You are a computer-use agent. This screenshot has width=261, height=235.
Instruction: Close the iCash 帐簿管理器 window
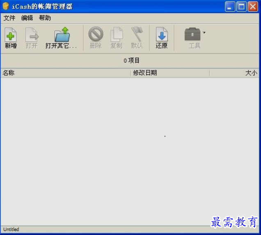coord(253,7)
